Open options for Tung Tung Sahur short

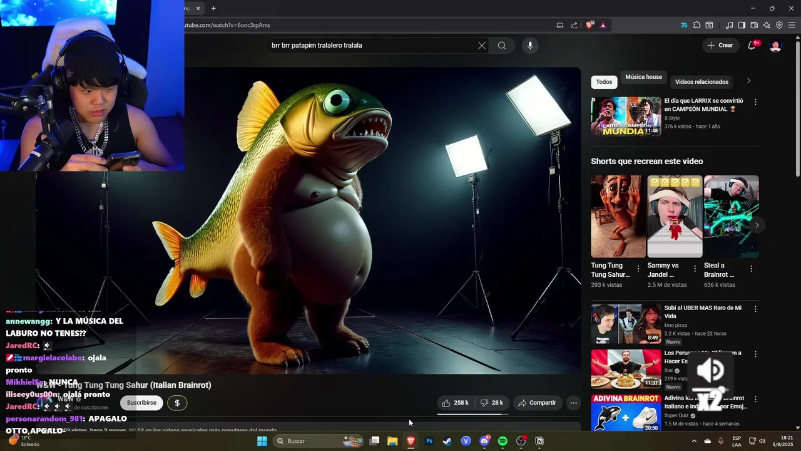click(x=638, y=268)
